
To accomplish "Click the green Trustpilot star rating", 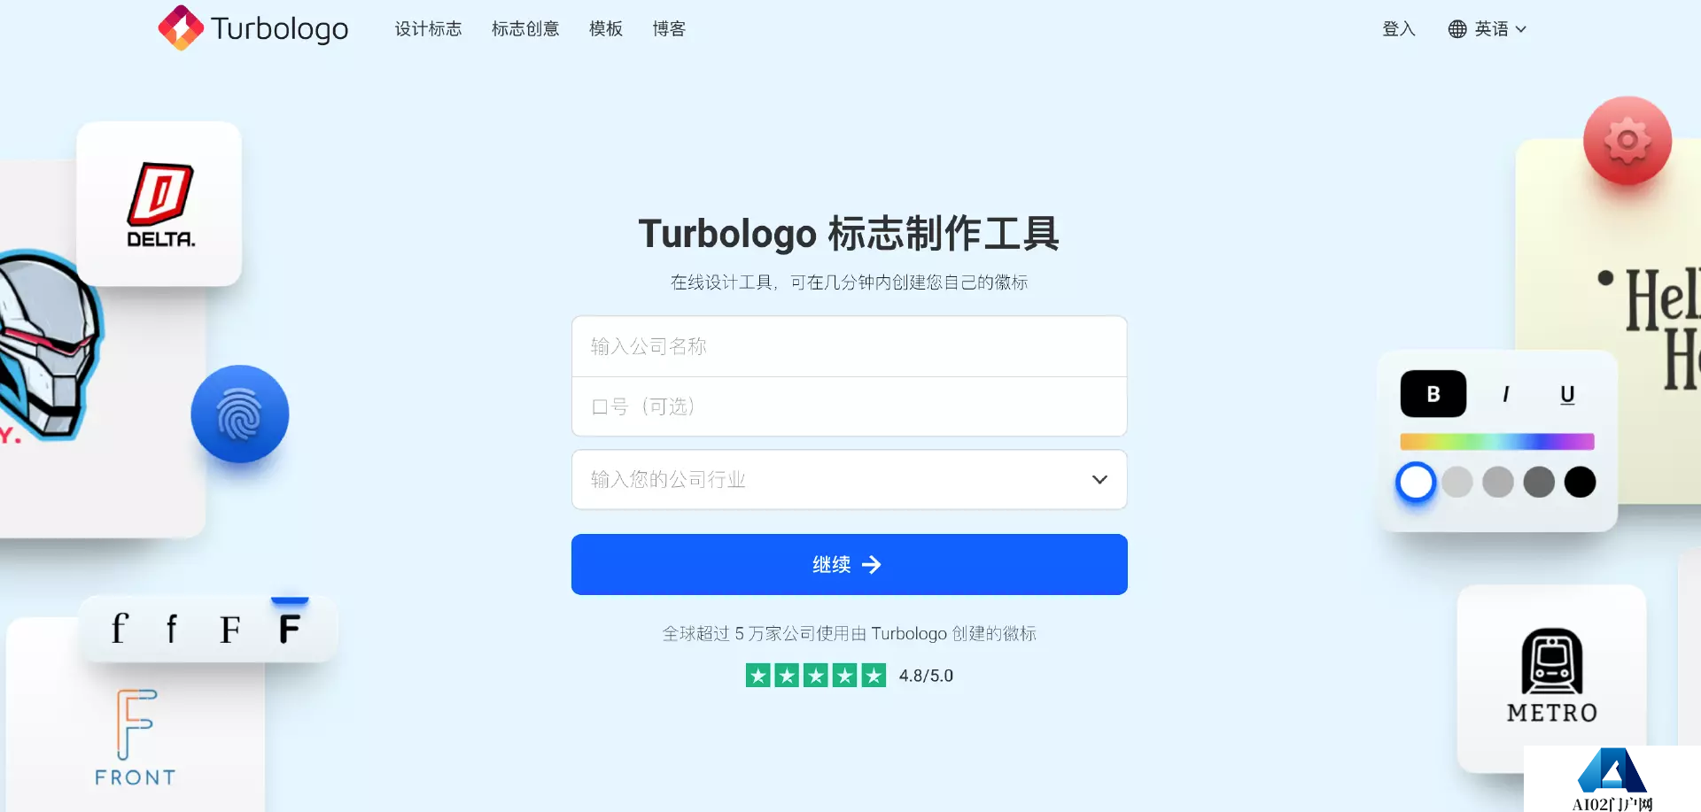I will pyautogui.click(x=816, y=676).
